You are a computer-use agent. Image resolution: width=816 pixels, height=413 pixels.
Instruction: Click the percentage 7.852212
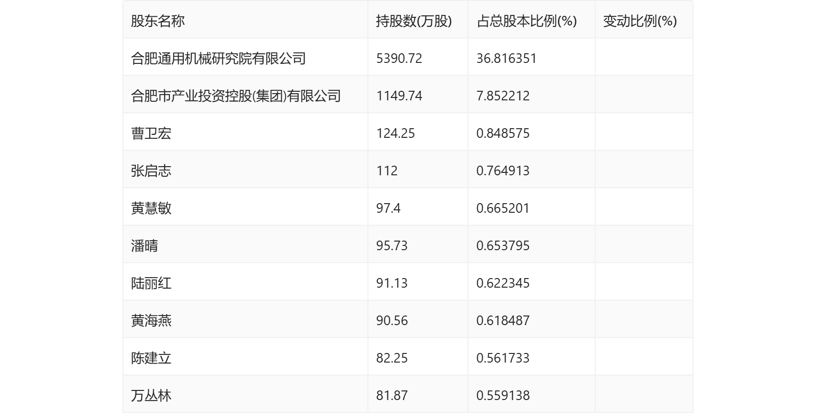503,96
